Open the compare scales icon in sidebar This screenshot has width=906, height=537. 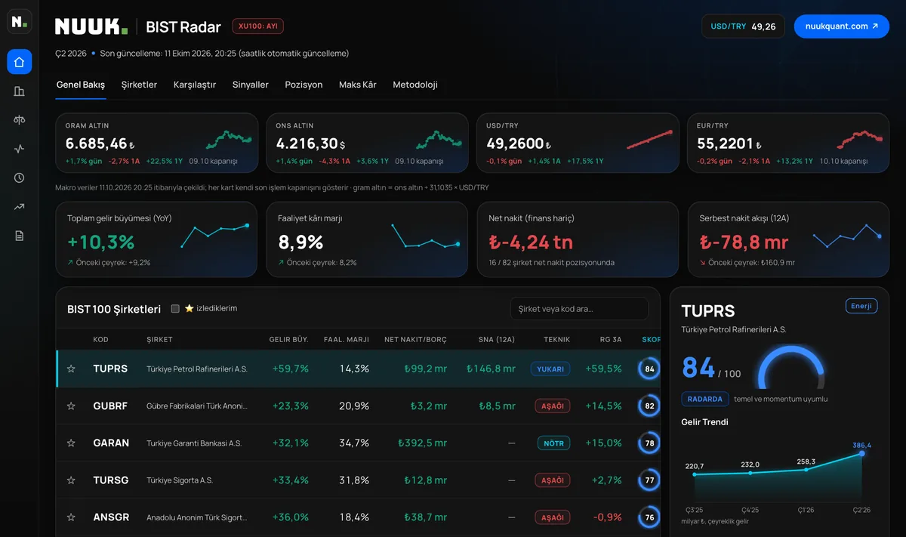tap(20, 120)
